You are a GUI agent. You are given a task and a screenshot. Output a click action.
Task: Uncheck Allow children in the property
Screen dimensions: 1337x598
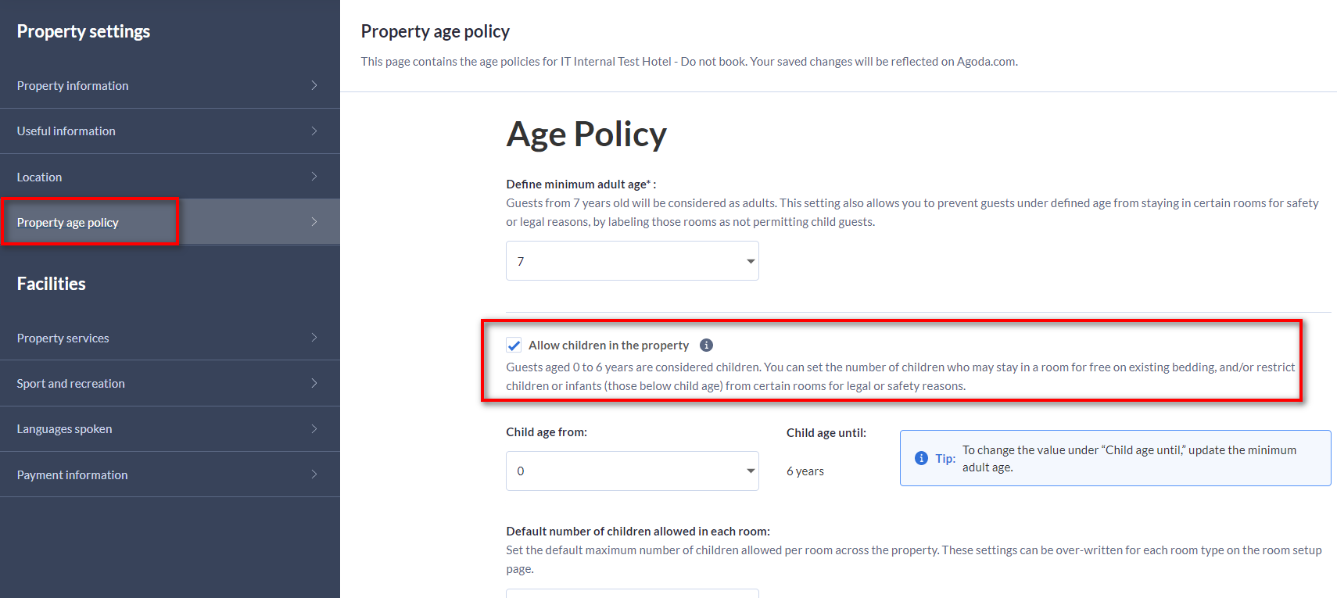click(514, 345)
